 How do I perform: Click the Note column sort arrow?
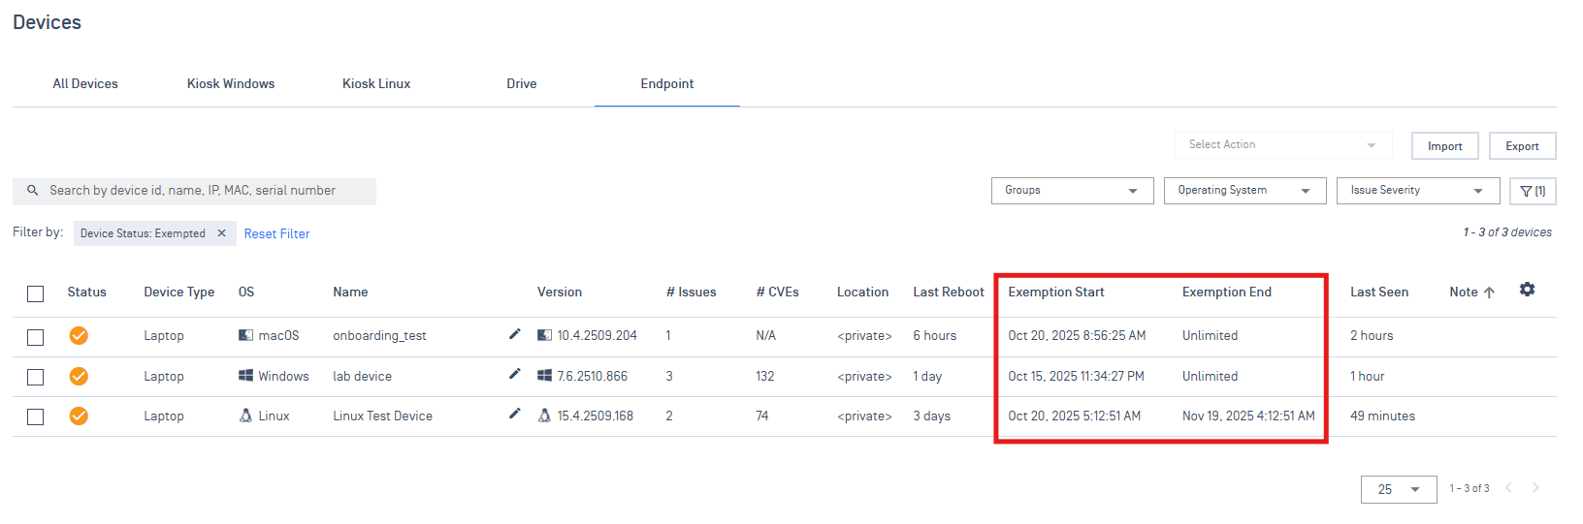1489,293
